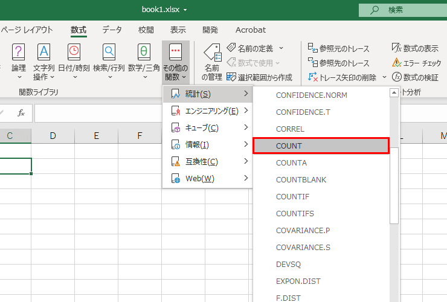Open the Web(W) functions submenu
The width and height of the screenshot is (447, 302).
click(x=208, y=178)
